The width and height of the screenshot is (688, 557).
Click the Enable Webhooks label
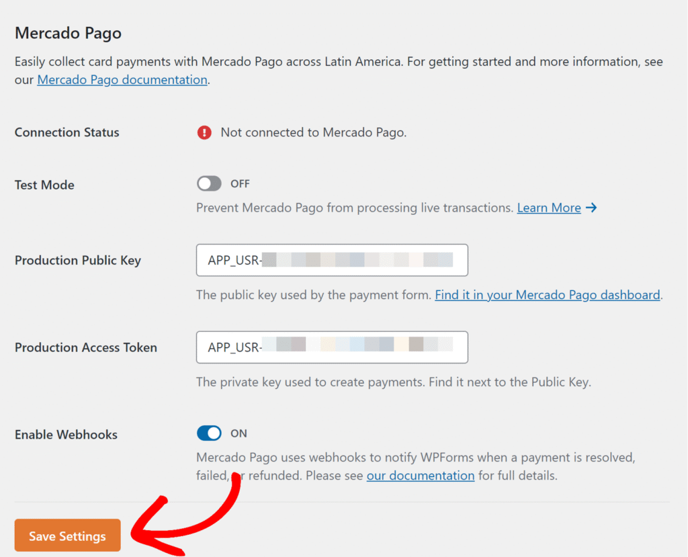pos(66,435)
